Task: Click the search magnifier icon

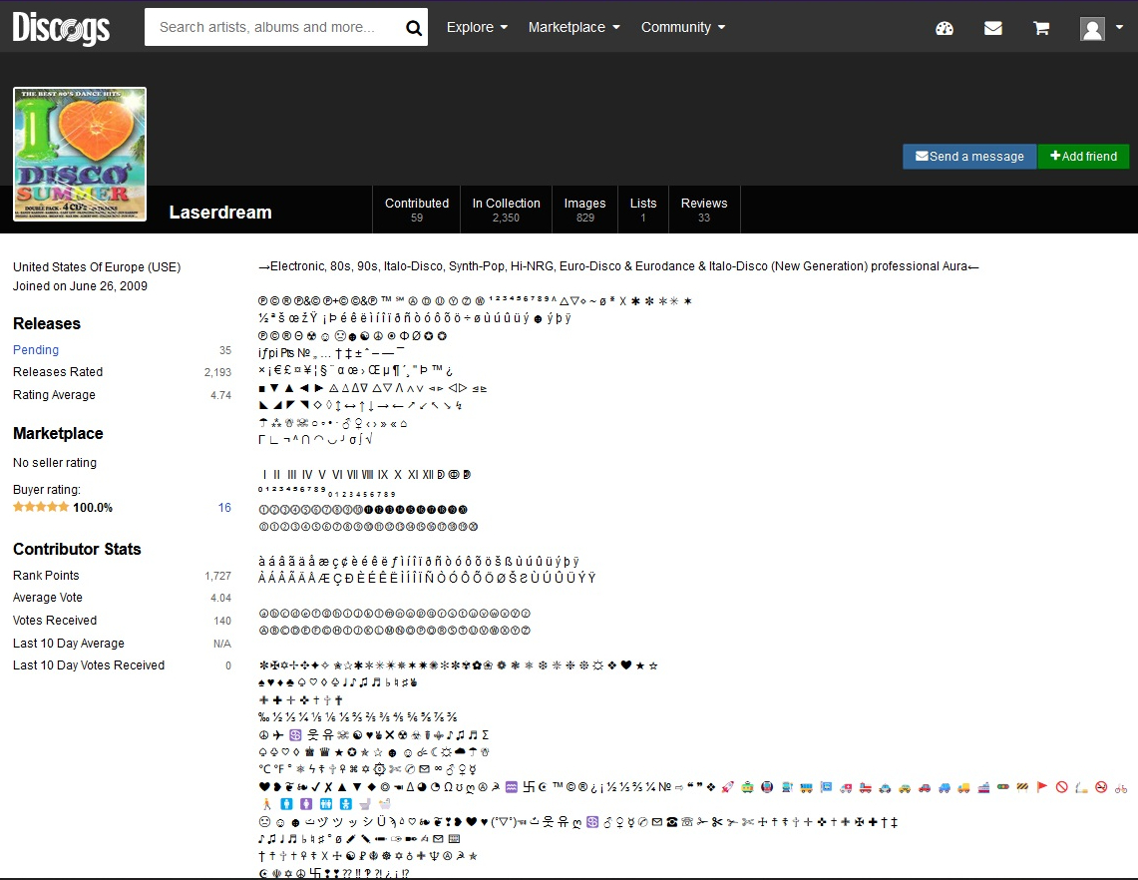Action: tap(414, 28)
